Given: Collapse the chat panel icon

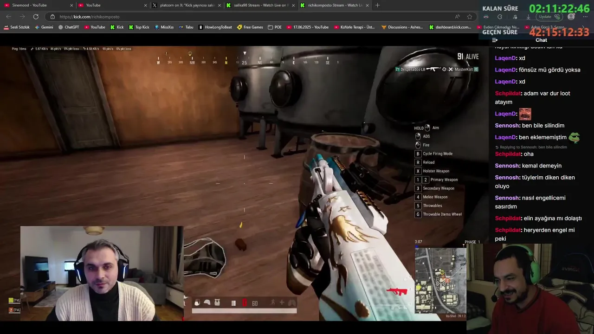Looking at the screenshot, I should click(x=495, y=40).
